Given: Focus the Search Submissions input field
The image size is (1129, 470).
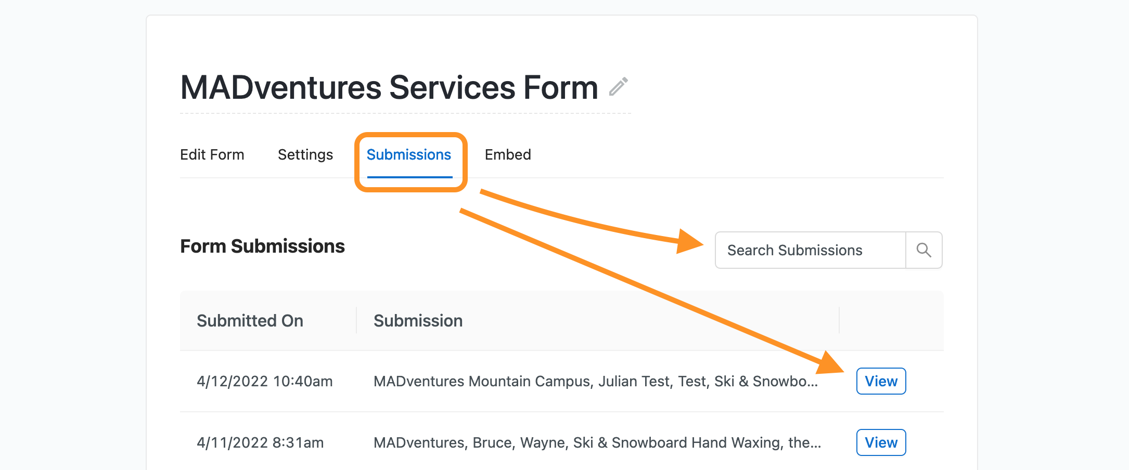Looking at the screenshot, I should click(x=810, y=250).
